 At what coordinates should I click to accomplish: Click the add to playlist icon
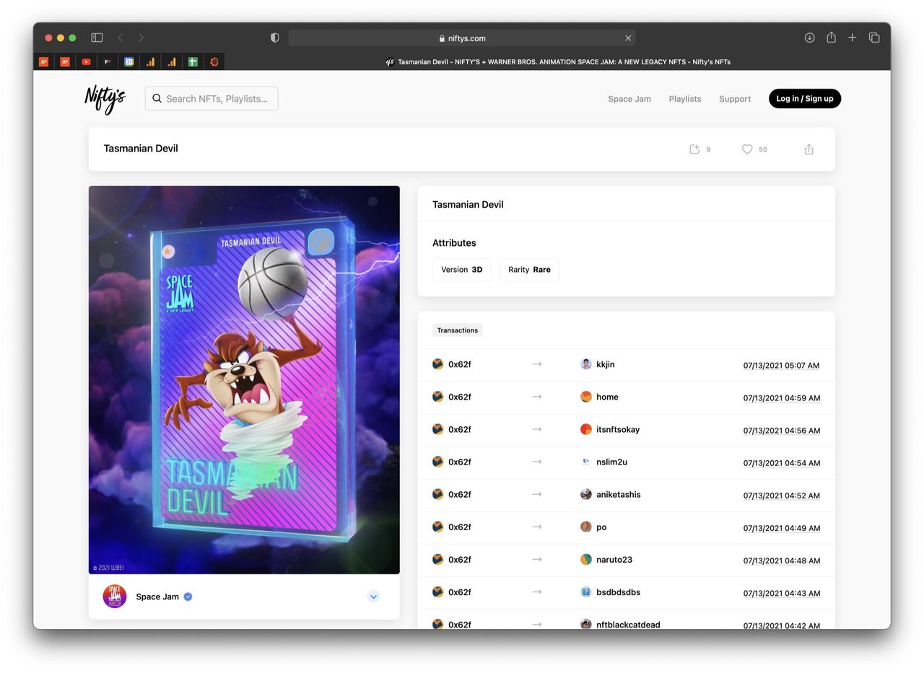click(694, 149)
